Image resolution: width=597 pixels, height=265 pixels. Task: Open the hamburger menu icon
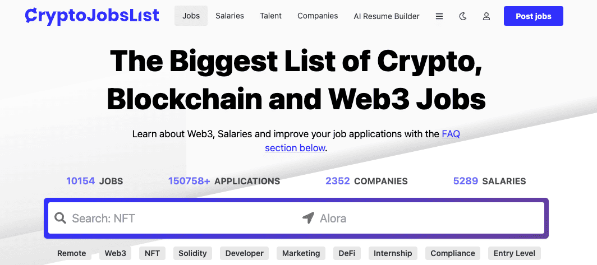coord(439,16)
